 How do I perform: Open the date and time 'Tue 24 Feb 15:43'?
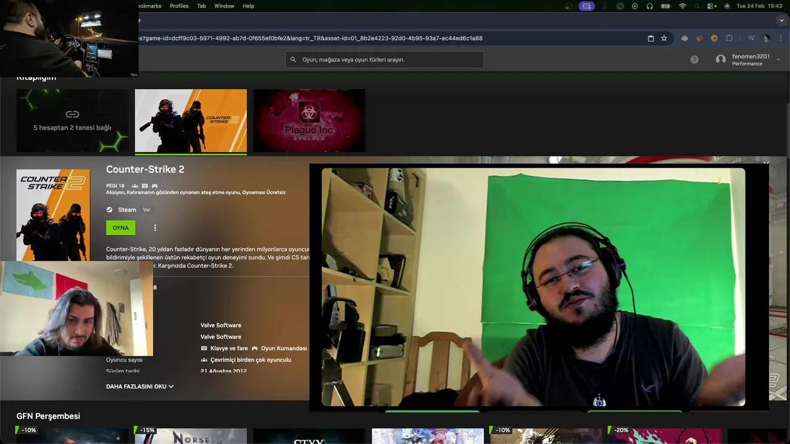tap(758, 6)
